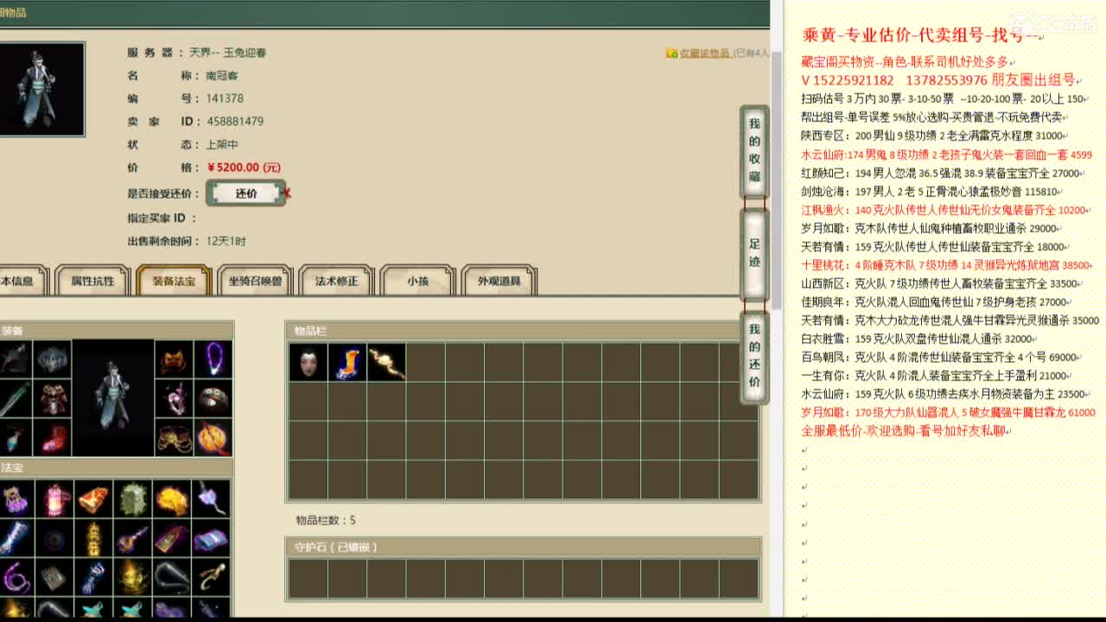This screenshot has height=622, width=1106.
Task: Click the red 水云仙府 174男鬼 line
Action: click(x=947, y=155)
